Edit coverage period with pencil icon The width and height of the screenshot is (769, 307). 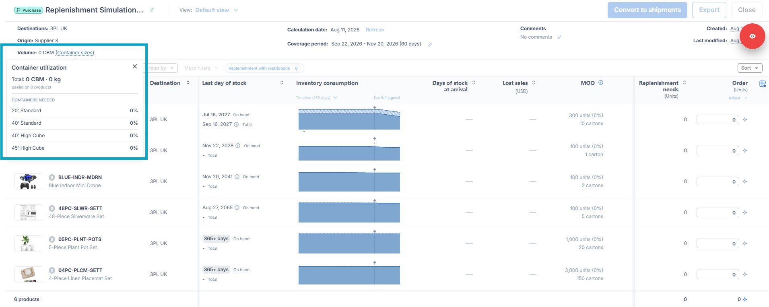point(430,45)
